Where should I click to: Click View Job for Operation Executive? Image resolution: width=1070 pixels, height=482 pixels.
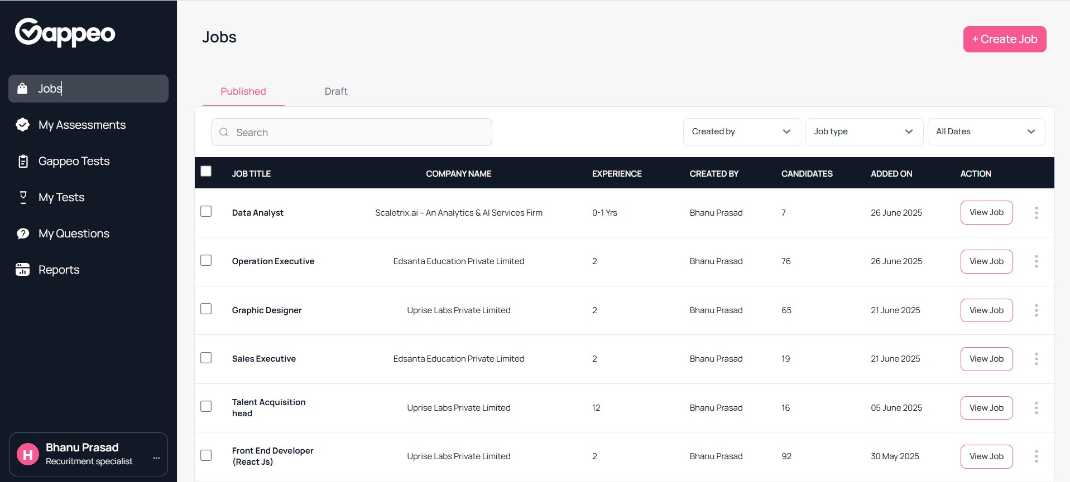point(986,261)
